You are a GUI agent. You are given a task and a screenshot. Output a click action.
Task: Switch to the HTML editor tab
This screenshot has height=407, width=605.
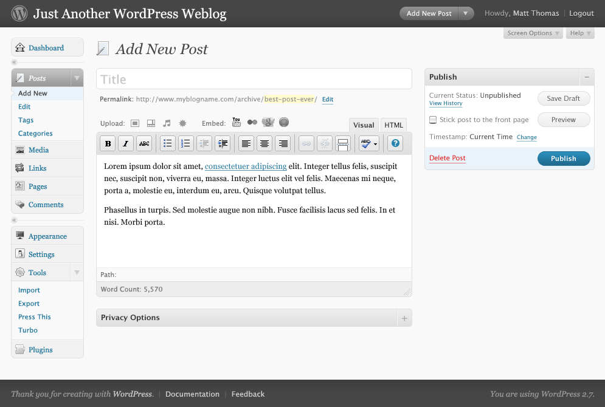[x=393, y=125]
